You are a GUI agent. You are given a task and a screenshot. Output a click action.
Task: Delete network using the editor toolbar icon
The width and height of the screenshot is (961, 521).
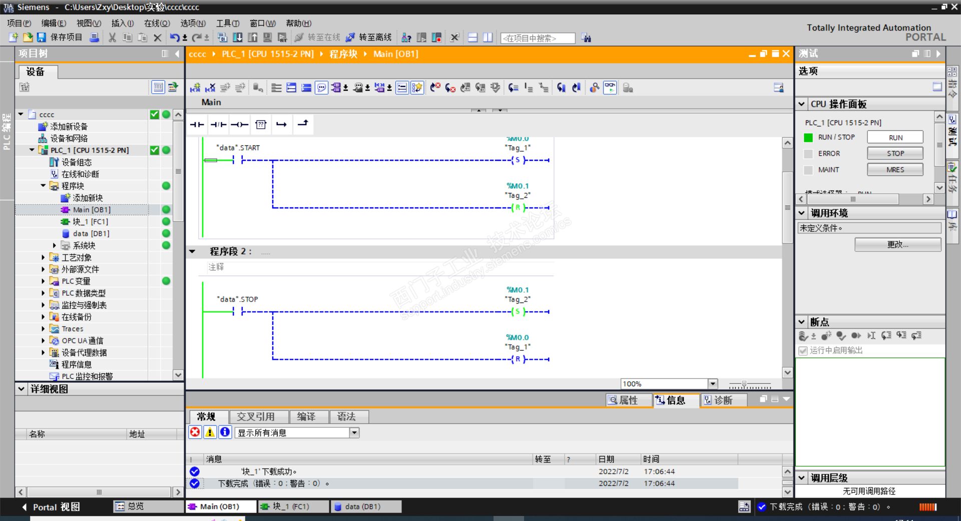(210, 88)
